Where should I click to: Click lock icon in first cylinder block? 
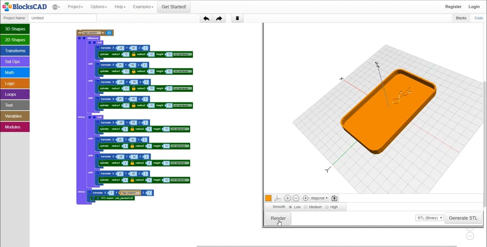coord(134,54)
